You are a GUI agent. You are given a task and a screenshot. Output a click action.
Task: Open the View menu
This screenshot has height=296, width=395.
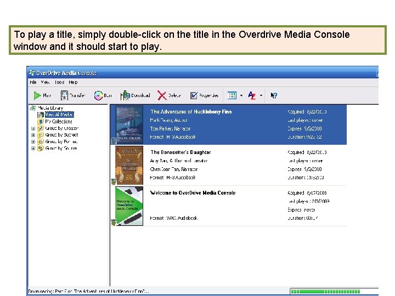click(x=45, y=82)
